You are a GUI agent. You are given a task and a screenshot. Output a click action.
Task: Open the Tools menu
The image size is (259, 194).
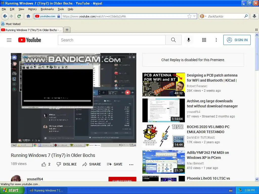coord(61,9)
